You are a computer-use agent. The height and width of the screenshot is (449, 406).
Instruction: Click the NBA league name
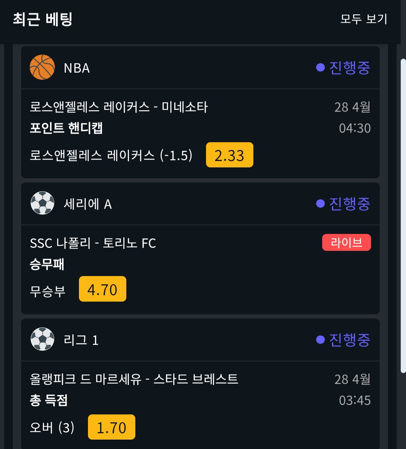77,68
